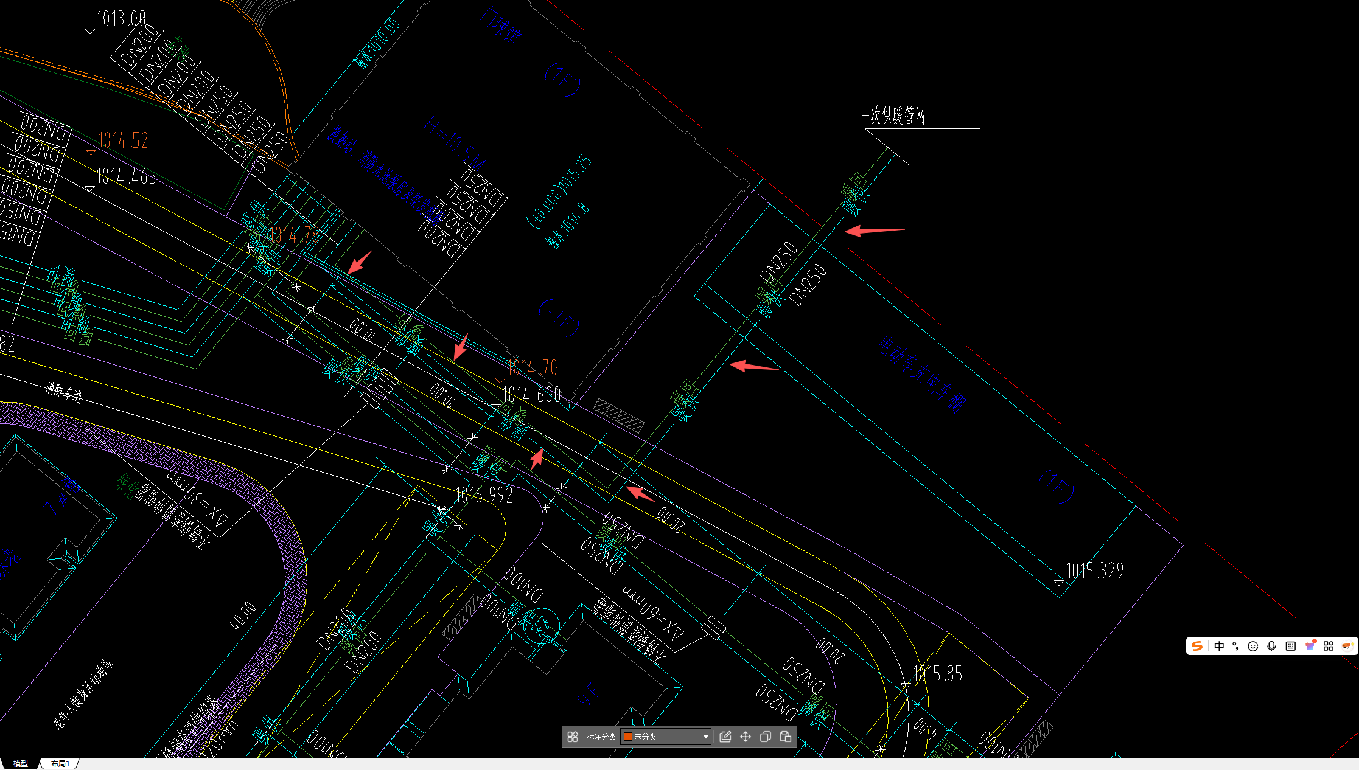Click the 一次供暖管网 label text

[893, 116]
